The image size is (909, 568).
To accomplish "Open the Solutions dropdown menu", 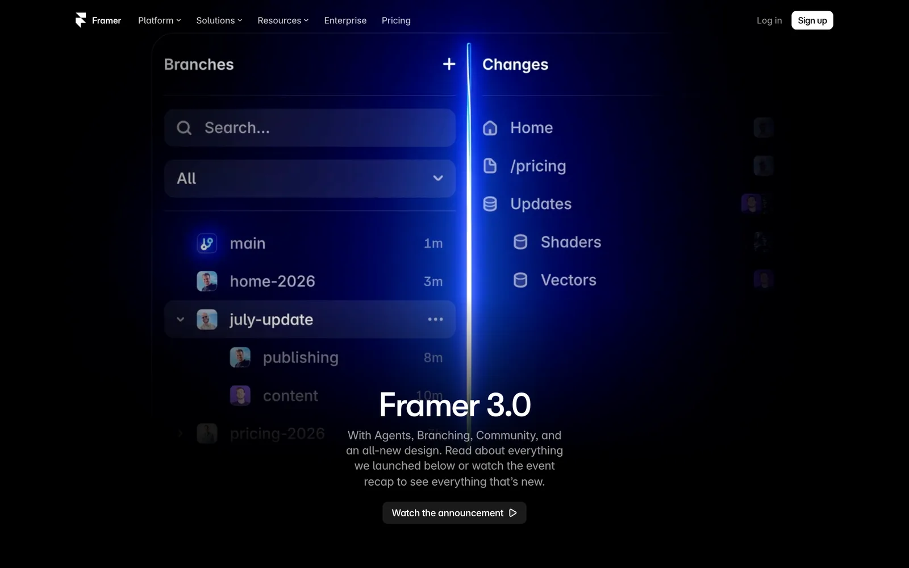I will [219, 20].
